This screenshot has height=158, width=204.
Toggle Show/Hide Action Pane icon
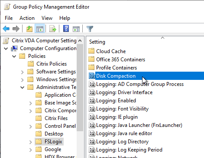pos(76,28)
